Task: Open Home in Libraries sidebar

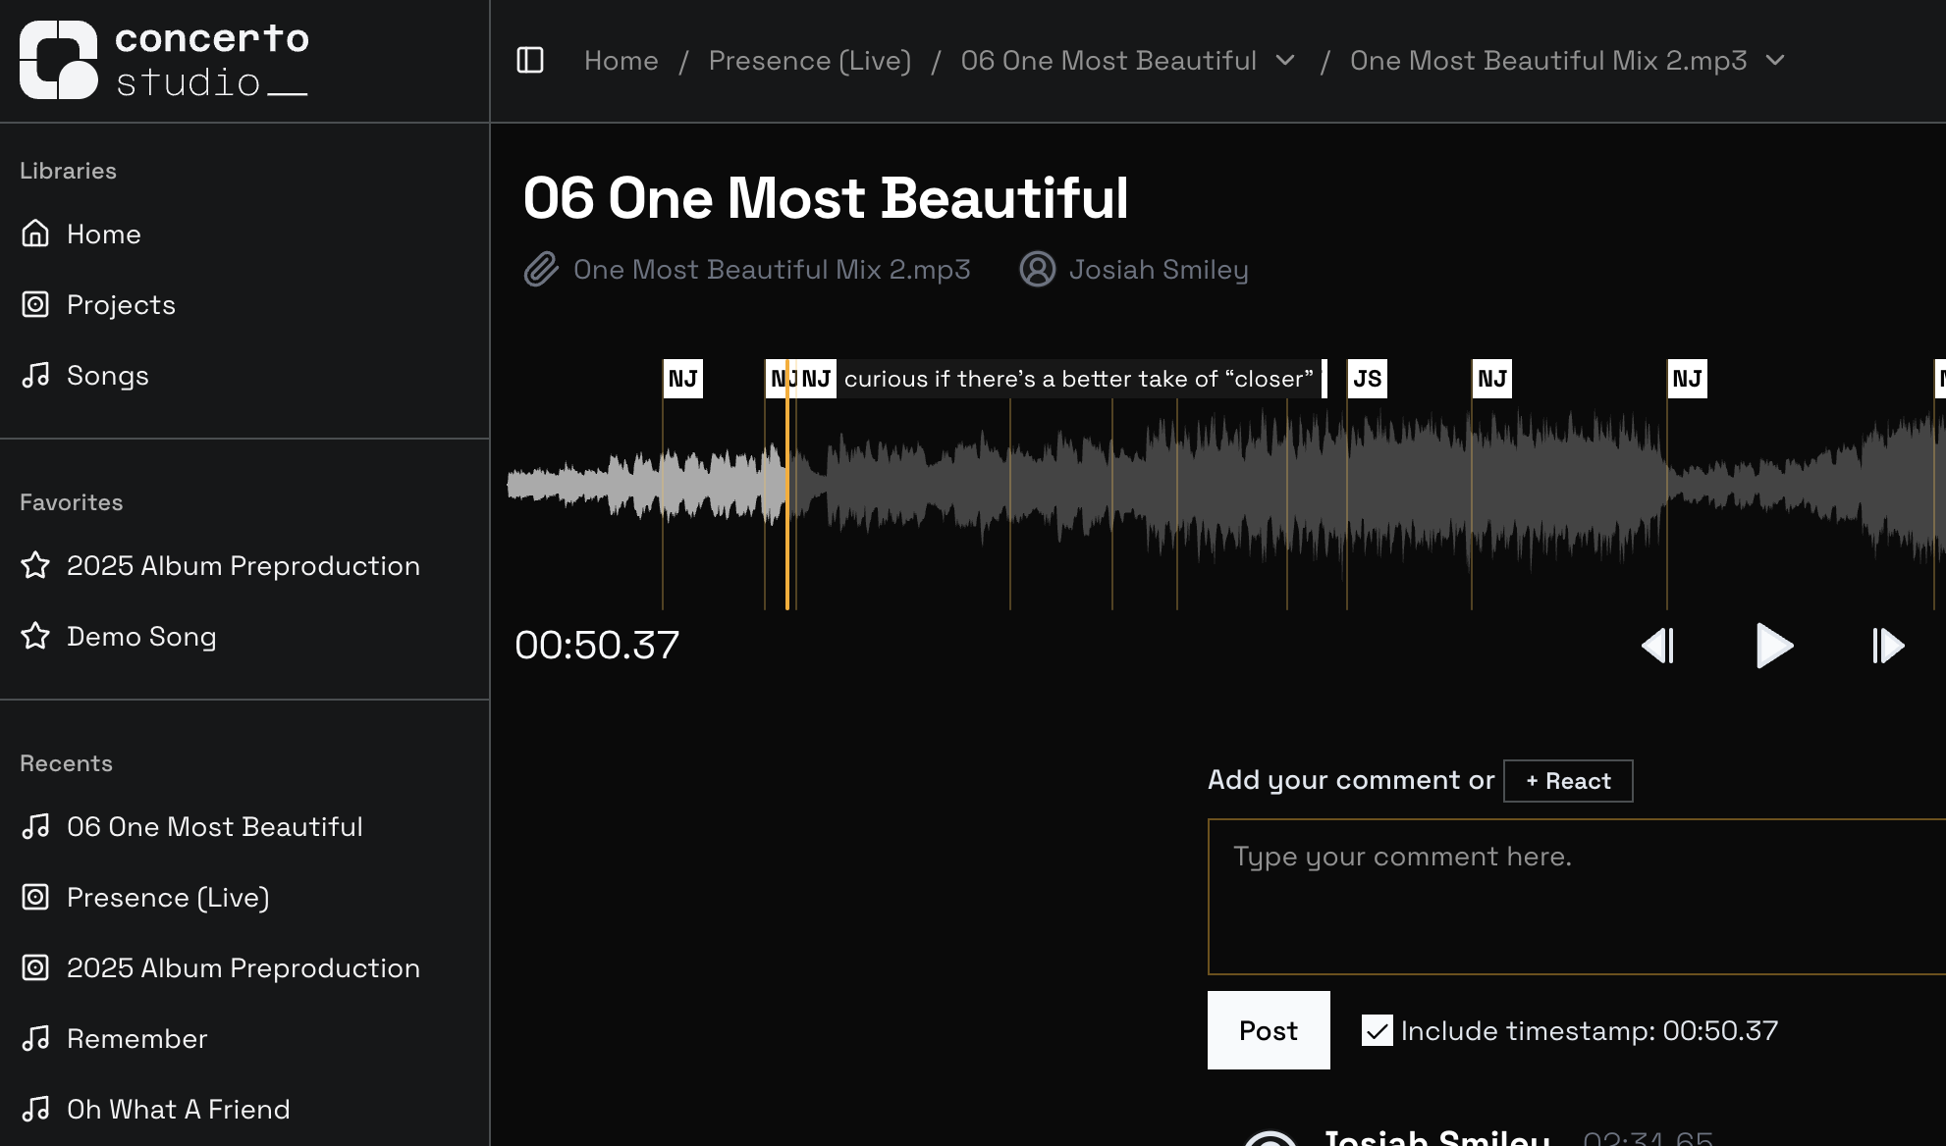Action: [104, 234]
